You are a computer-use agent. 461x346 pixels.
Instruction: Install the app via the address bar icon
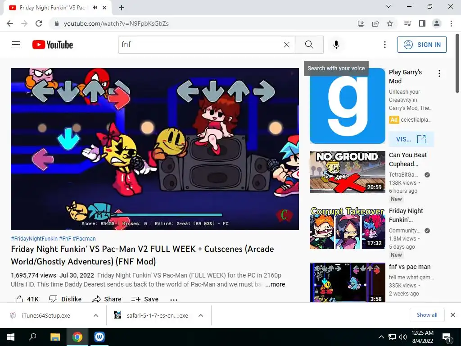(361, 23)
